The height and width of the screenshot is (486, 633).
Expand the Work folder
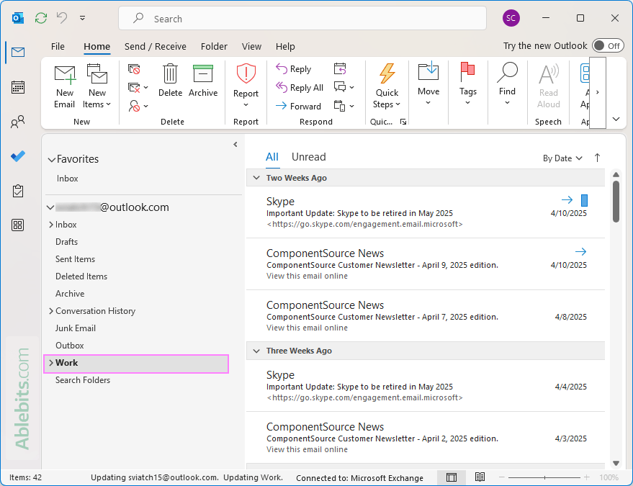(51, 363)
